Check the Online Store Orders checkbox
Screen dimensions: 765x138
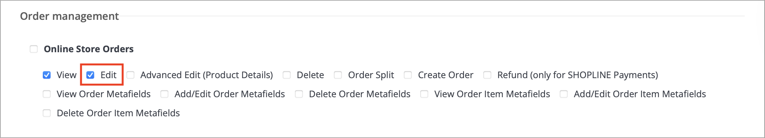pos(34,49)
